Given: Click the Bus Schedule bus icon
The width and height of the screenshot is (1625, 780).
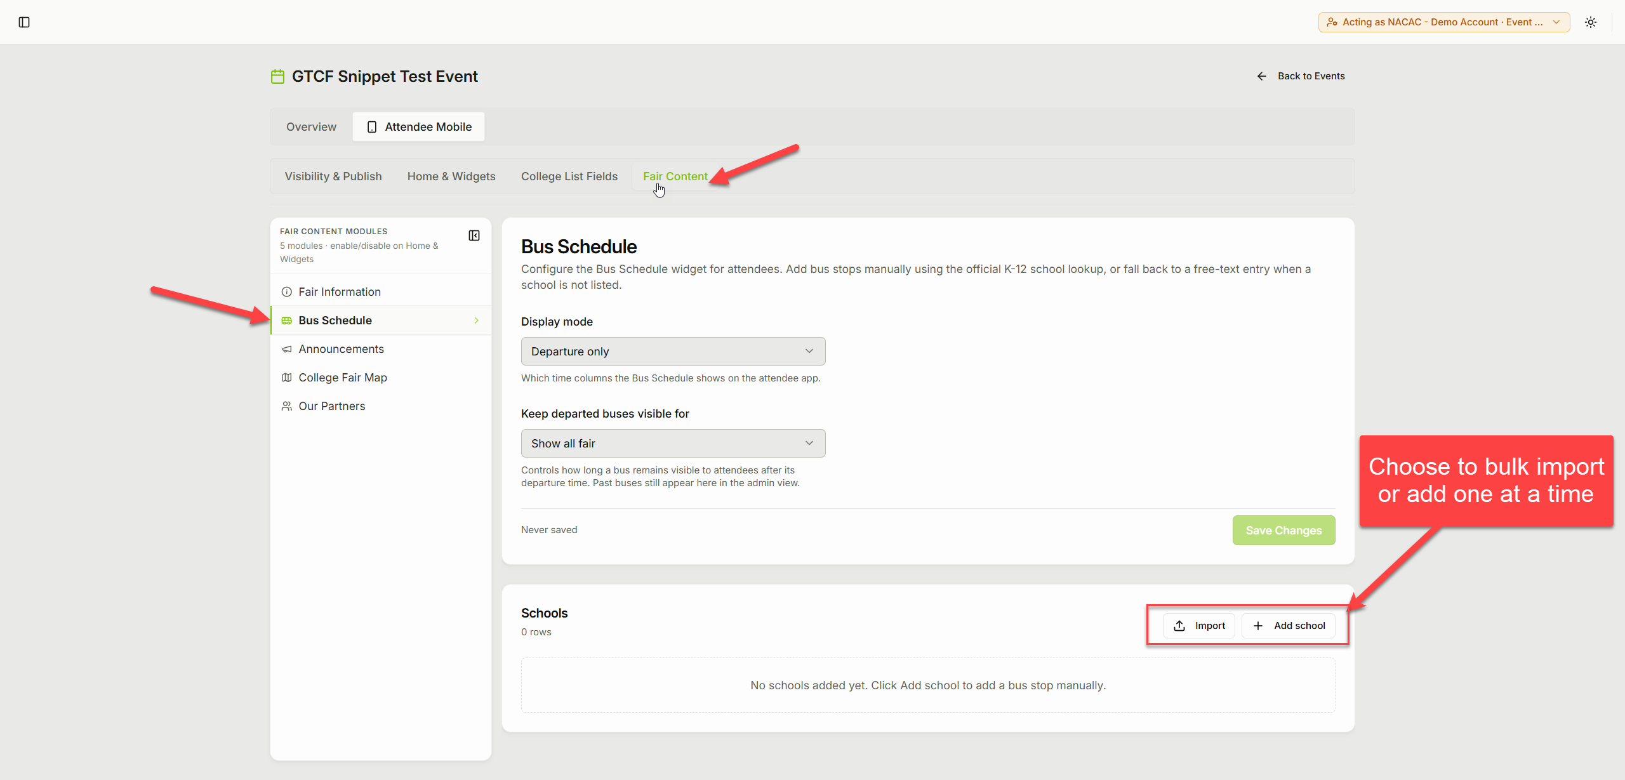Looking at the screenshot, I should [x=287, y=321].
